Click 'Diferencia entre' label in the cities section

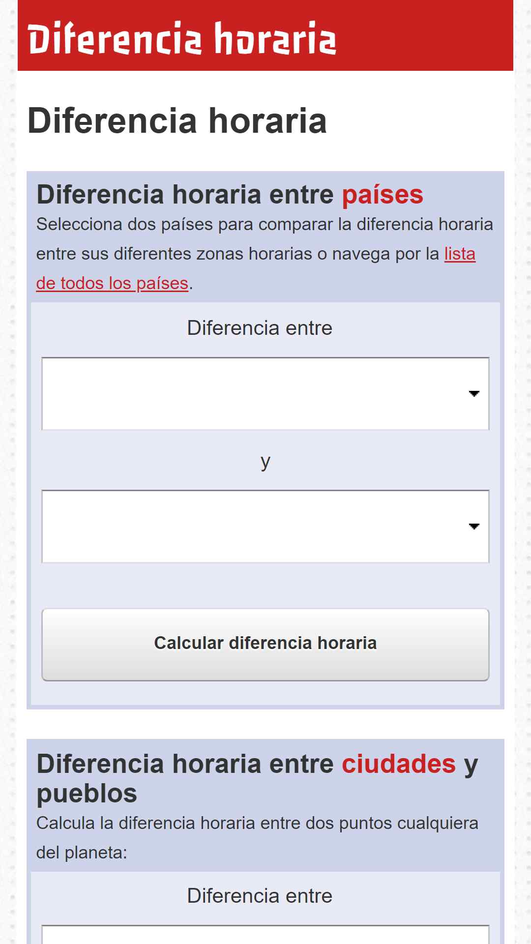260,896
